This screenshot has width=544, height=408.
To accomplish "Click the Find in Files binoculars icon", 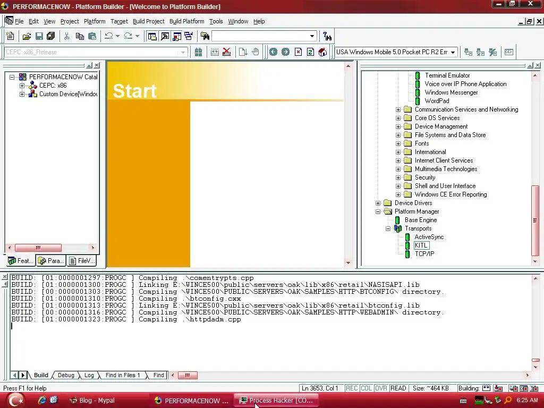I will (205, 36).
